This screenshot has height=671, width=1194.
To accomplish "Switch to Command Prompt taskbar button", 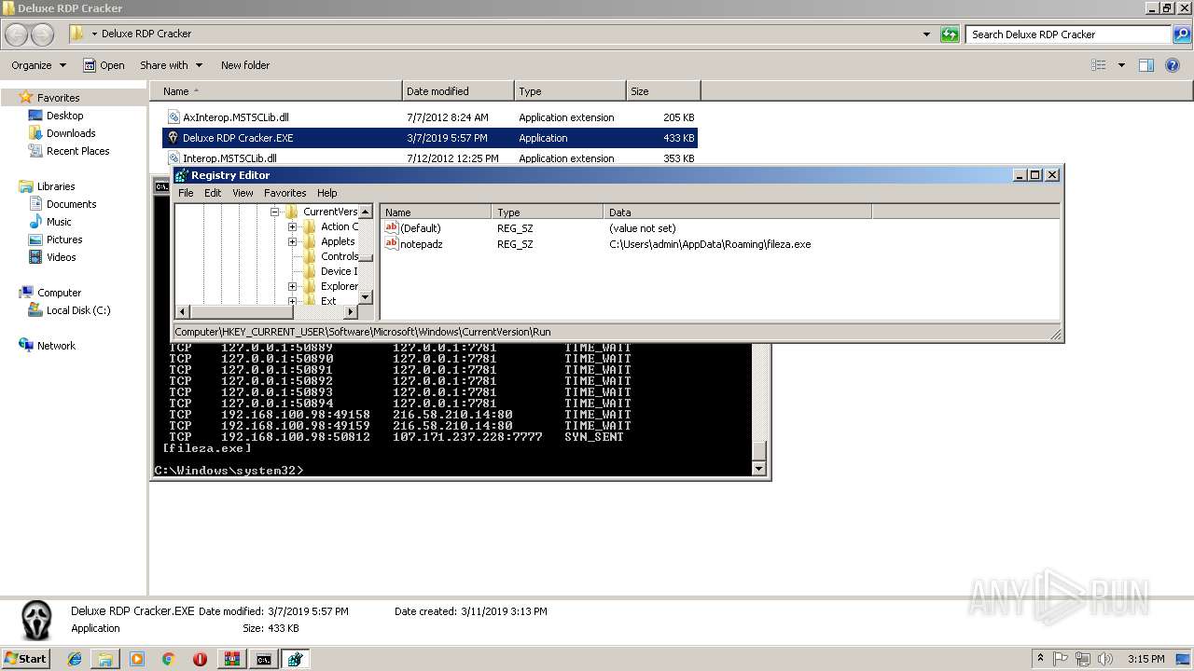I will (x=264, y=659).
